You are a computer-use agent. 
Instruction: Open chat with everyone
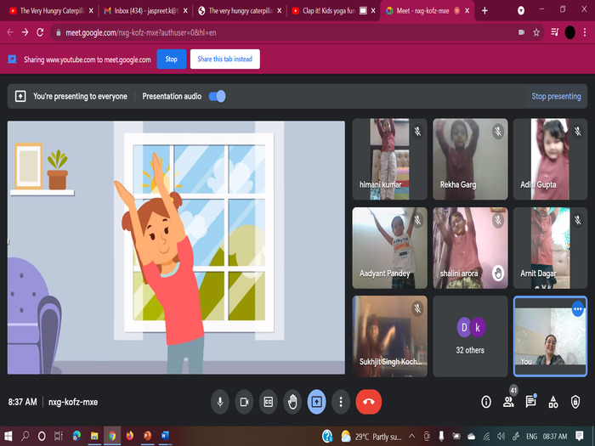click(x=531, y=402)
